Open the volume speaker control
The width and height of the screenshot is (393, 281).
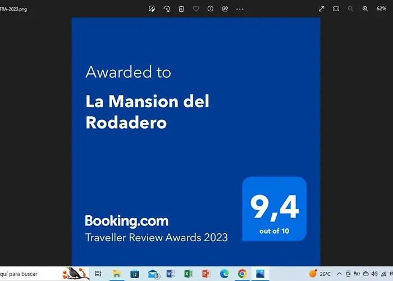point(374,274)
